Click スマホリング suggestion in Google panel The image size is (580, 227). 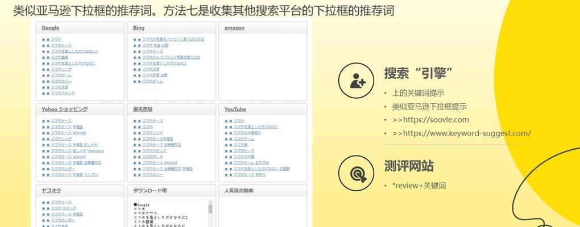[61, 69]
